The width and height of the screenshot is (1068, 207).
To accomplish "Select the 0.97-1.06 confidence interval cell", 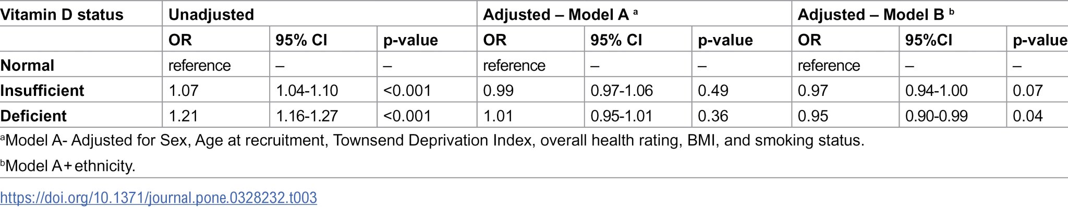I will pos(622,91).
